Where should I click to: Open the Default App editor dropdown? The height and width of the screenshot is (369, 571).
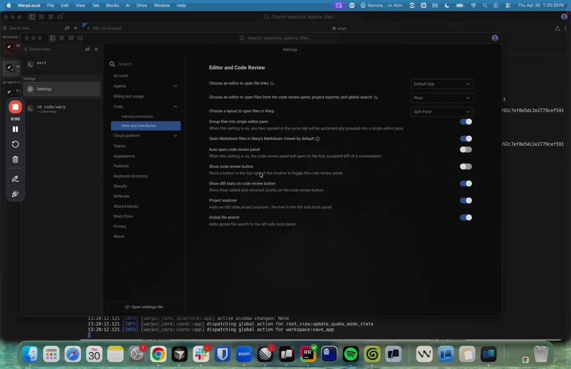coord(442,84)
